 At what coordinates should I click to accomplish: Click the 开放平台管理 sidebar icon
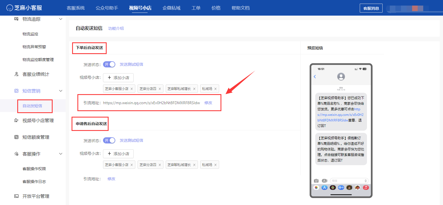pos(16,196)
